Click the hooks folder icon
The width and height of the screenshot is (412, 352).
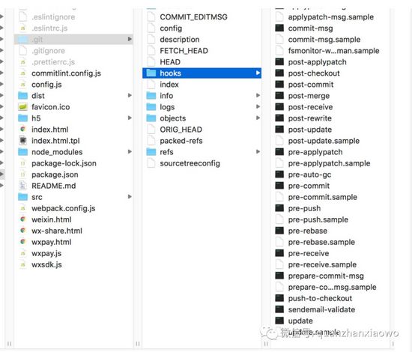151,73
